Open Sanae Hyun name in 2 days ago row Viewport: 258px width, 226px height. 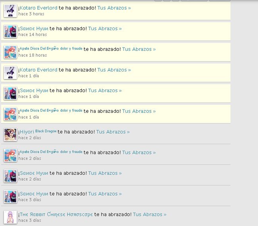(34, 173)
